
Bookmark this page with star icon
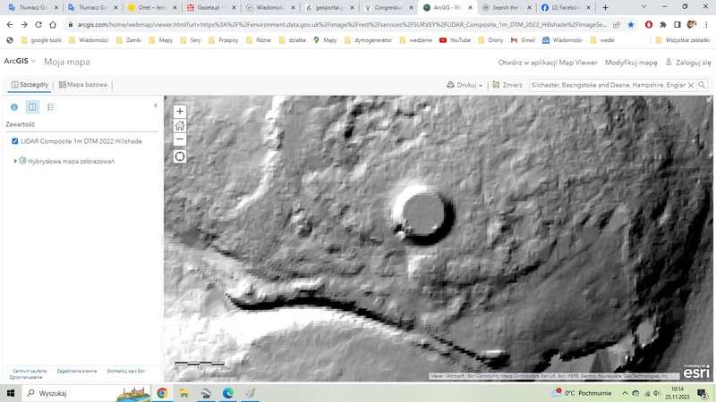coord(630,24)
